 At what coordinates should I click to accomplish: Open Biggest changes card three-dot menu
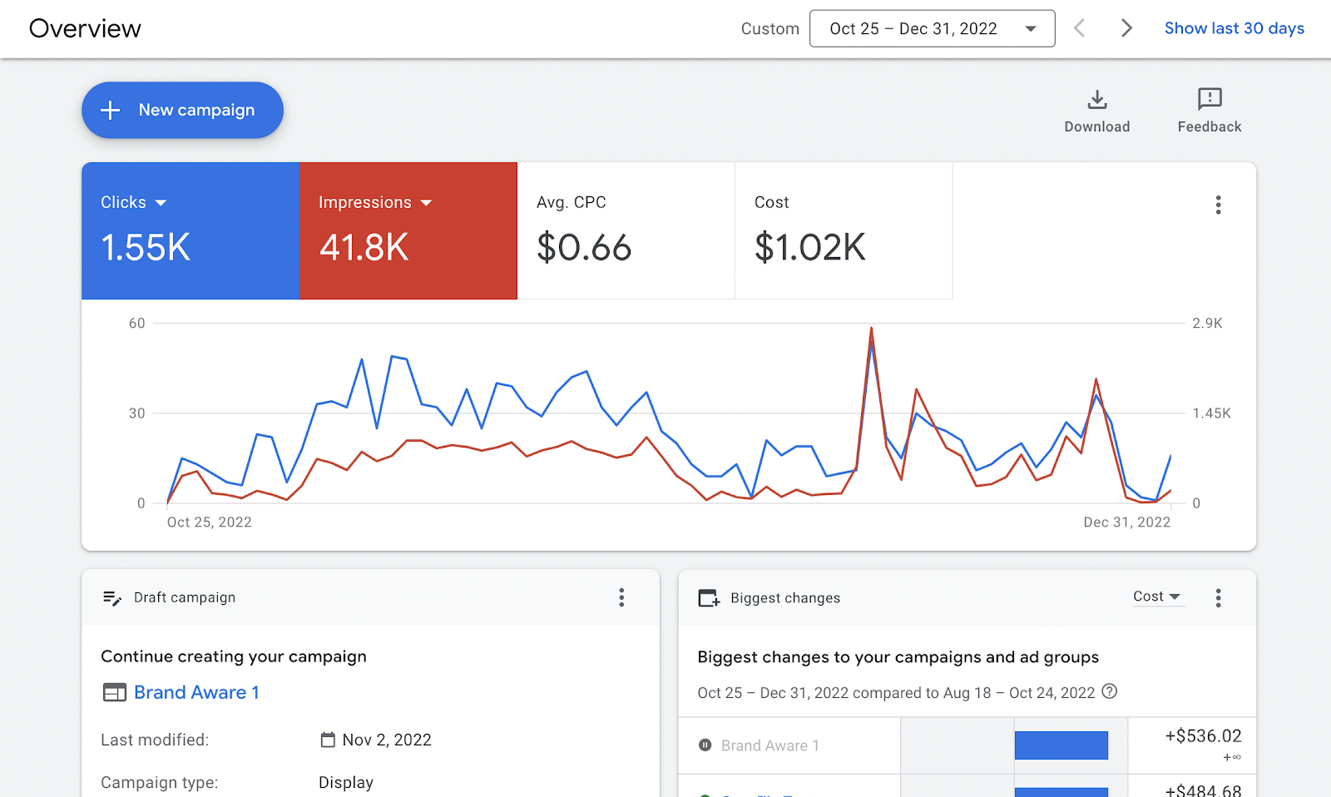click(x=1218, y=597)
